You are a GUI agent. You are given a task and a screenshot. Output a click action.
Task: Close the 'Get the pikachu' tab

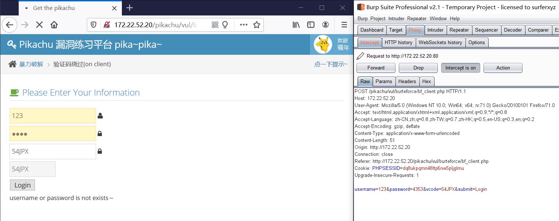(x=115, y=8)
